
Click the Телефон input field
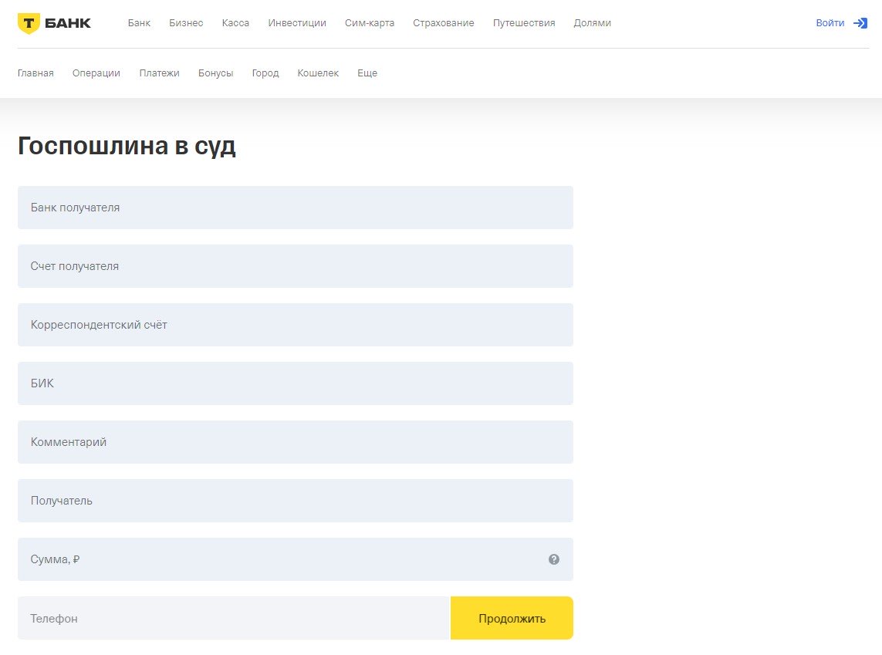233,618
